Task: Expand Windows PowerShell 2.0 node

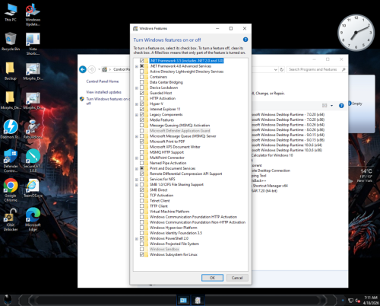Action: coord(137,238)
